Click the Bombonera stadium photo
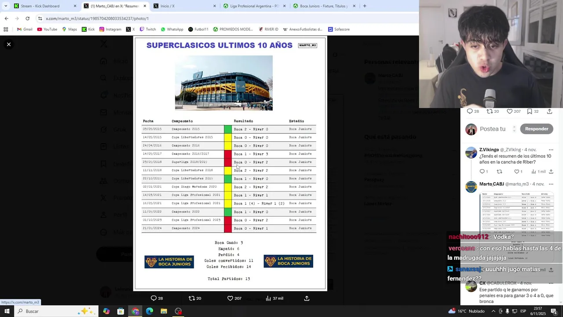Screen dimensions: 563x317 [x=223, y=83]
